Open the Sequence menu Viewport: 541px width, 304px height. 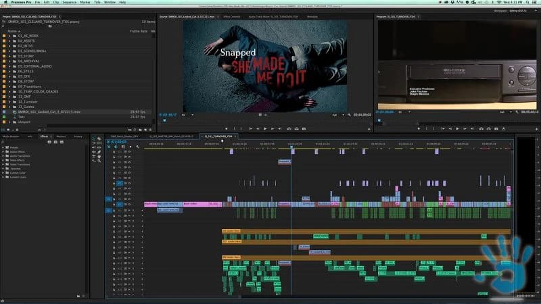[x=70, y=3]
